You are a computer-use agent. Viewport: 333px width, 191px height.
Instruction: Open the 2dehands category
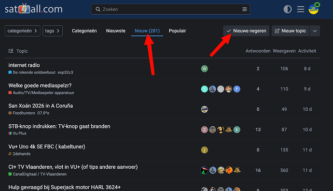tap(19, 154)
